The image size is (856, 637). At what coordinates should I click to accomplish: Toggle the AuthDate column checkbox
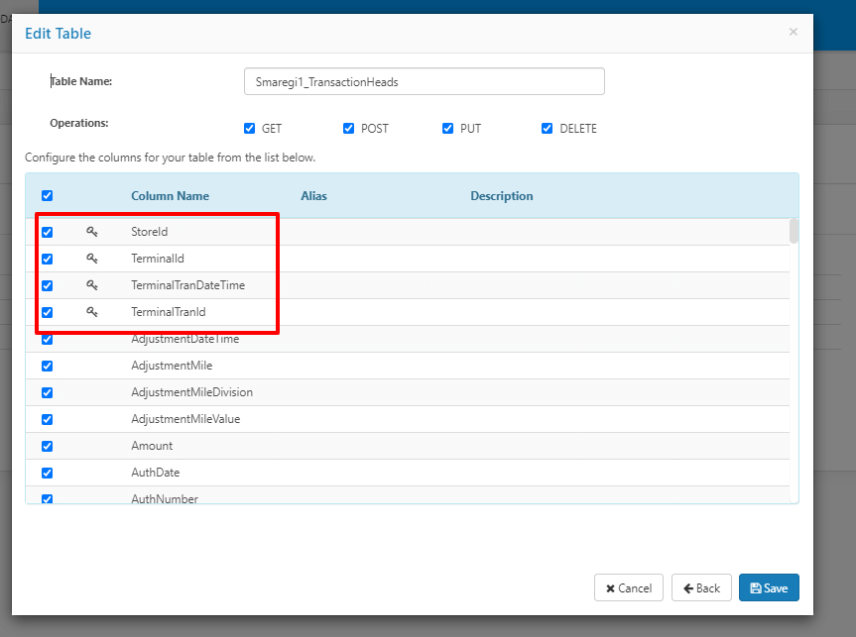(48, 474)
